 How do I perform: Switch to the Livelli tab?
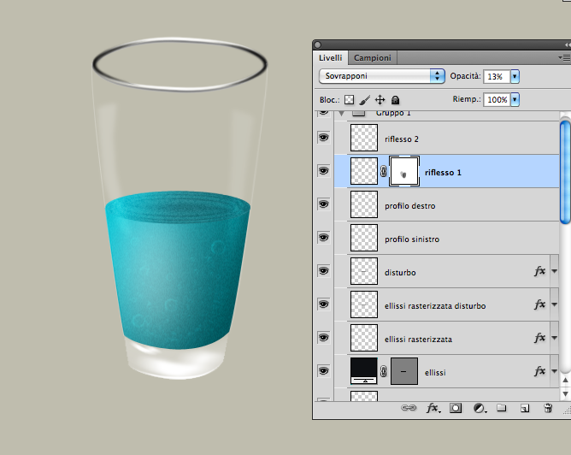tap(330, 58)
